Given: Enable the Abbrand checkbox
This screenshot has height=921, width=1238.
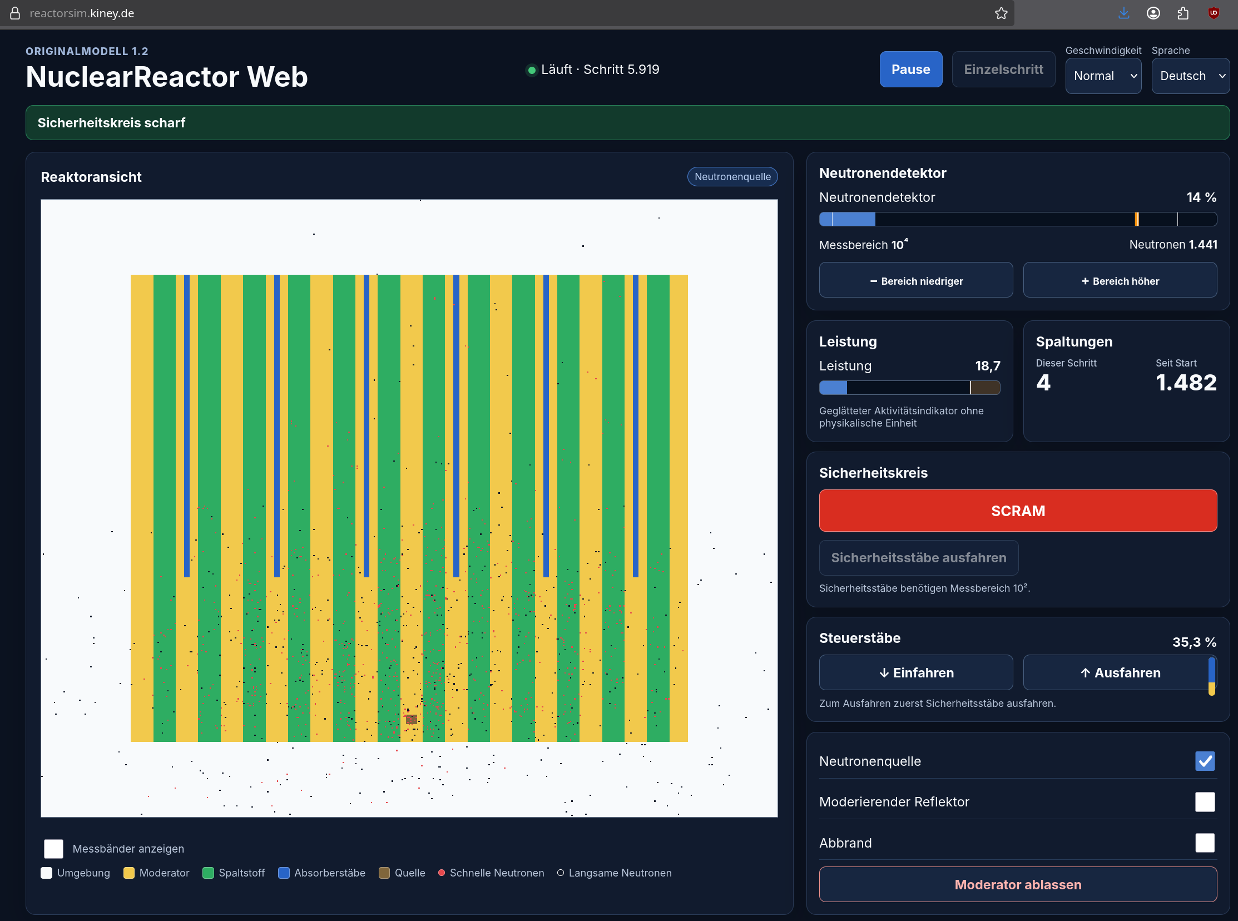Looking at the screenshot, I should (x=1205, y=843).
